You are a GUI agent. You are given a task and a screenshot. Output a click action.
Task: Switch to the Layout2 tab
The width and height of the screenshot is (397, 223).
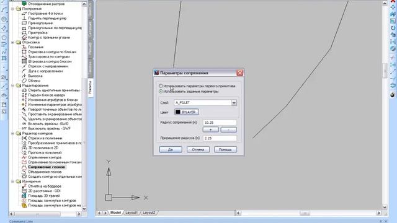coord(149,212)
